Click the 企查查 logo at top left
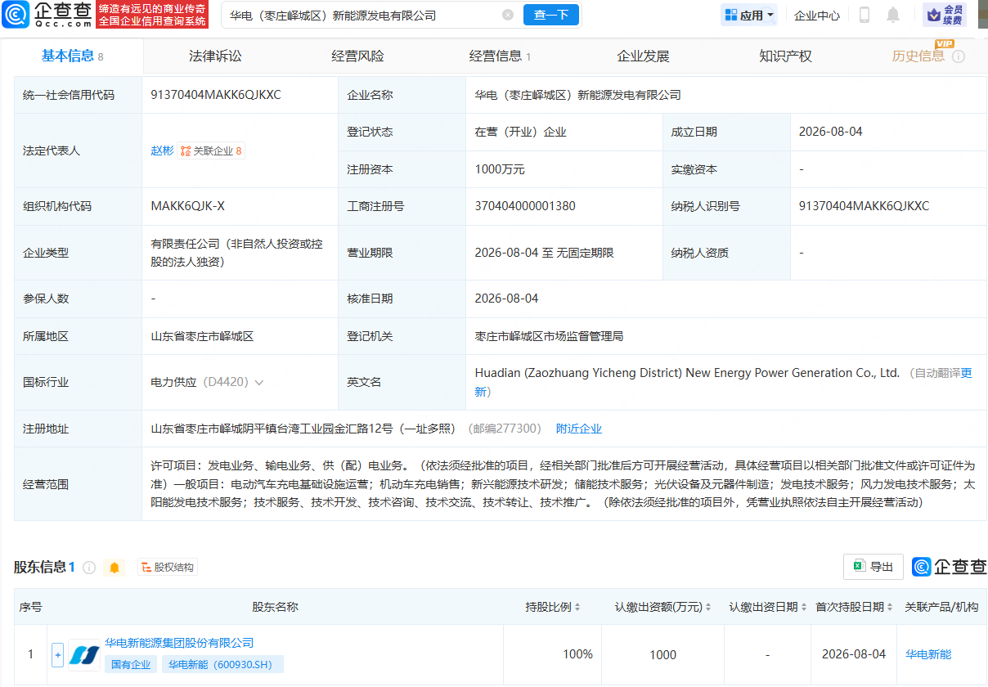The height and width of the screenshot is (687, 988). coord(47,14)
